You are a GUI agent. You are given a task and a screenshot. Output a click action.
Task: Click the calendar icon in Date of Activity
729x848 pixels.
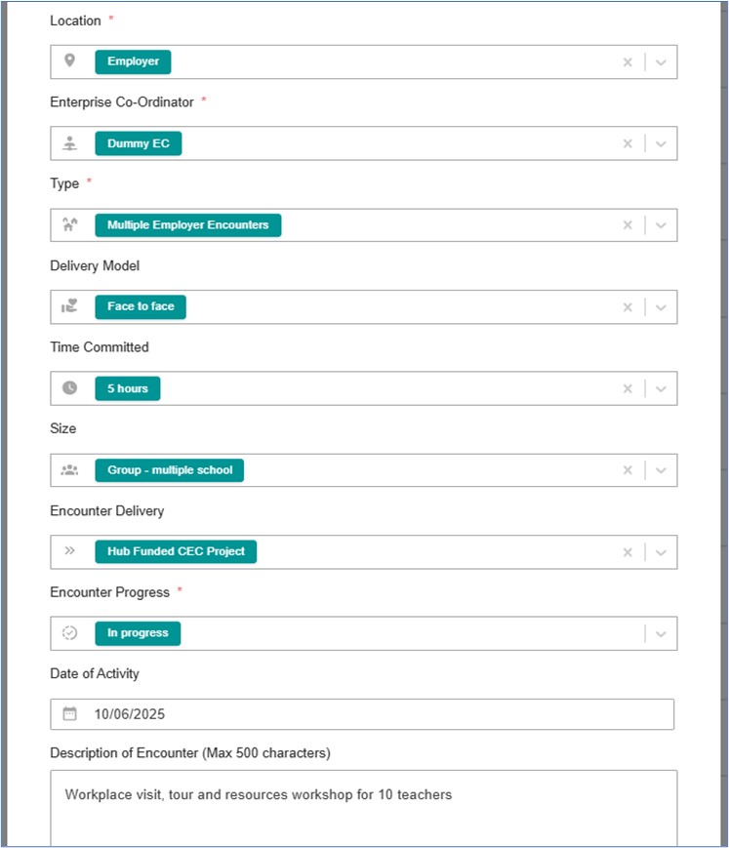tap(69, 714)
